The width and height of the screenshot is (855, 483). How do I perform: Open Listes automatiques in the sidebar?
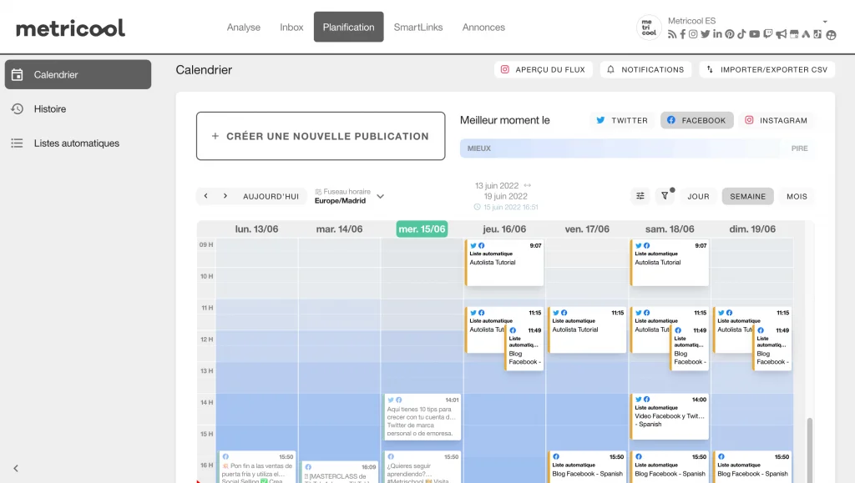pyautogui.click(x=78, y=143)
